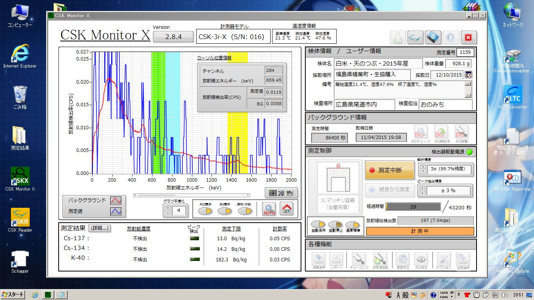The image size is (534, 300).
Task: Open the 3σ (99.7%精度) dropdown field
Action: [448, 170]
